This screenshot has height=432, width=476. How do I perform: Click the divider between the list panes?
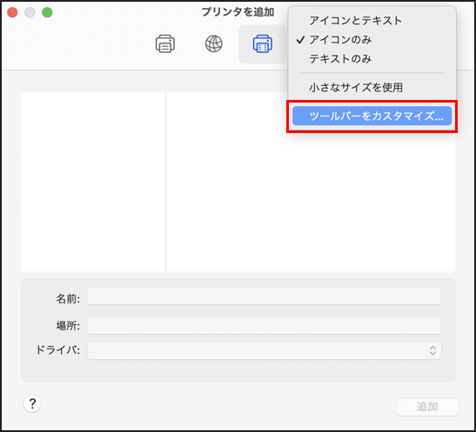[x=166, y=182]
